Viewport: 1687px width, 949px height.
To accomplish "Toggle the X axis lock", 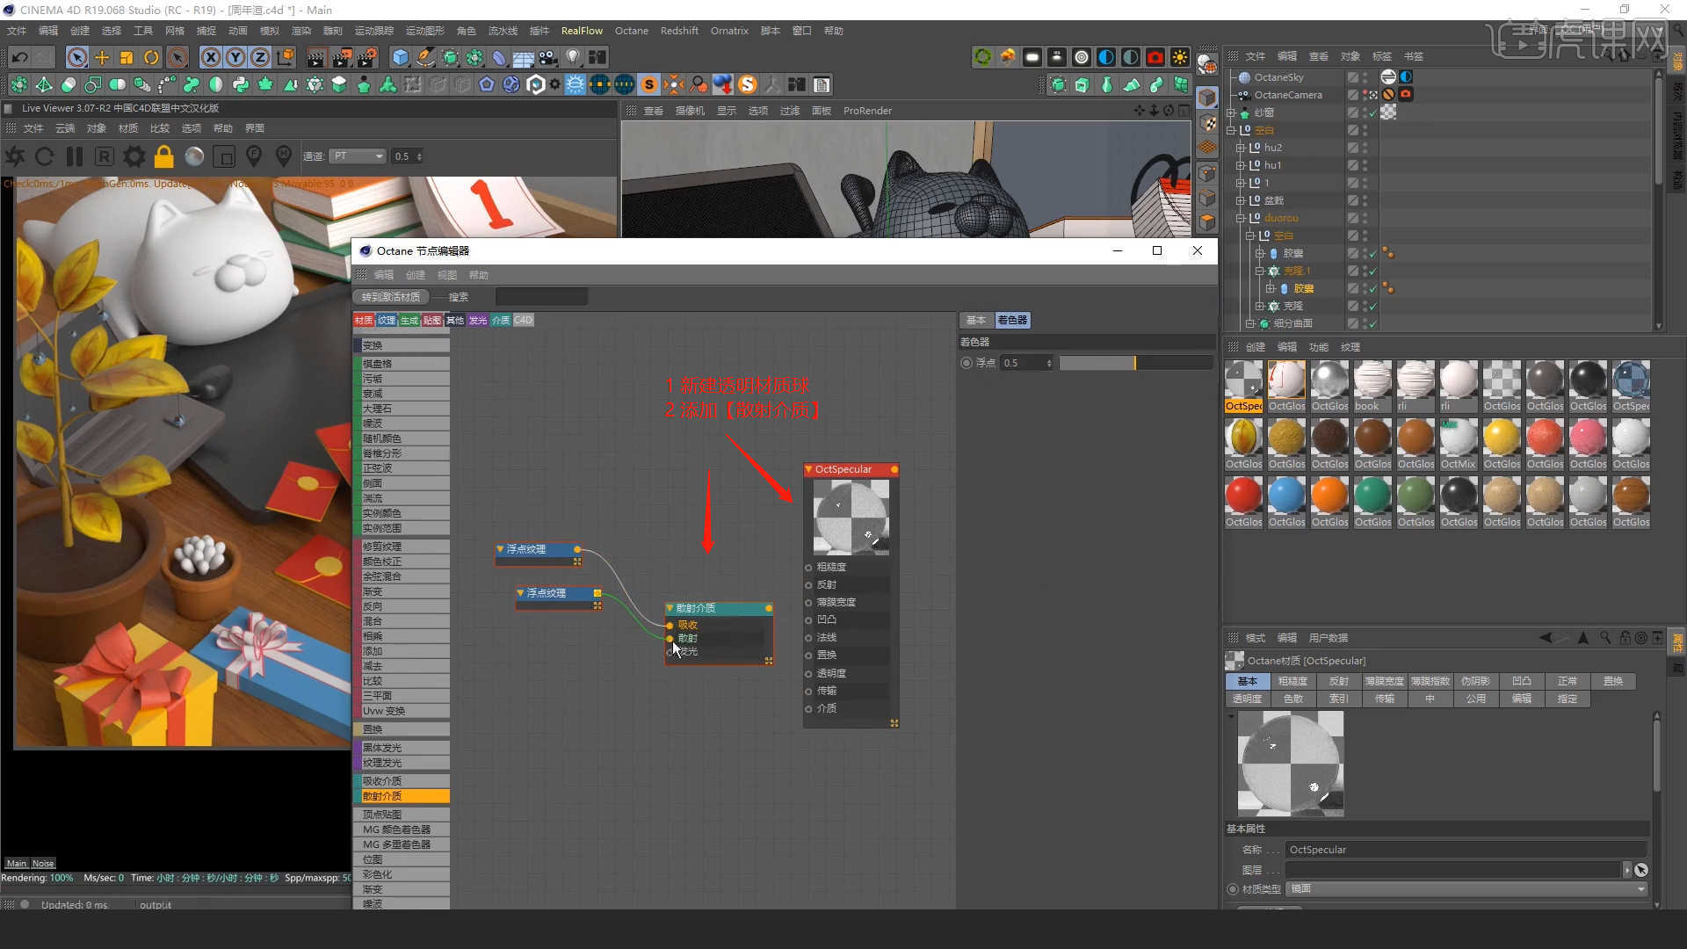I will tap(211, 58).
